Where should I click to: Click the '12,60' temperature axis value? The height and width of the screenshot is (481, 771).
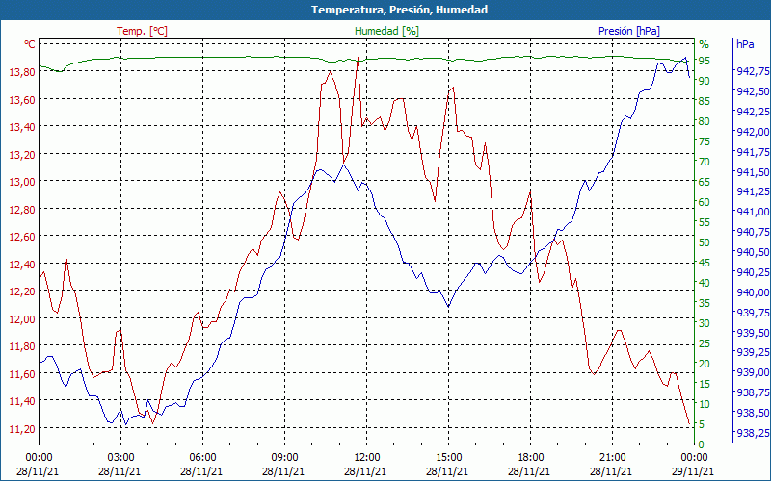[22, 237]
